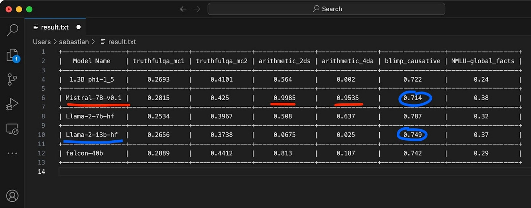Click the 0.29 MMLU value
Viewport: 531px width, 208px height.
481,153
